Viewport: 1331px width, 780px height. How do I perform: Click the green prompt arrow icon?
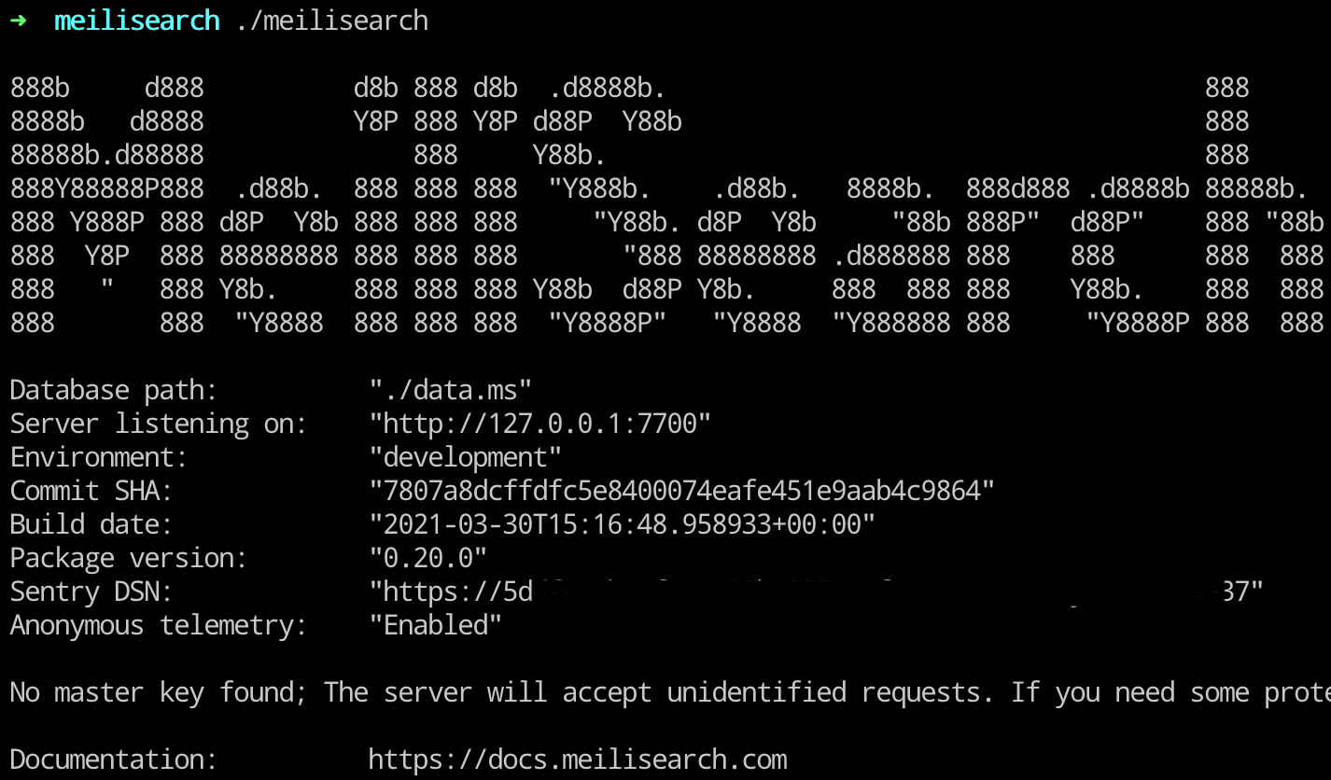tap(18, 21)
